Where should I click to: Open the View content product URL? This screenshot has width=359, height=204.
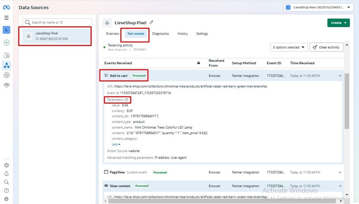(x=191, y=197)
